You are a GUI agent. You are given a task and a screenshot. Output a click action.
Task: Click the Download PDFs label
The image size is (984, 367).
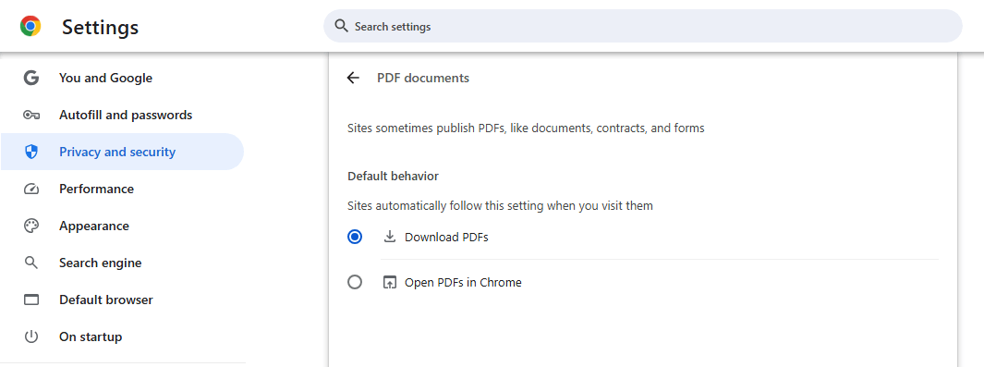[x=446, y=238]
